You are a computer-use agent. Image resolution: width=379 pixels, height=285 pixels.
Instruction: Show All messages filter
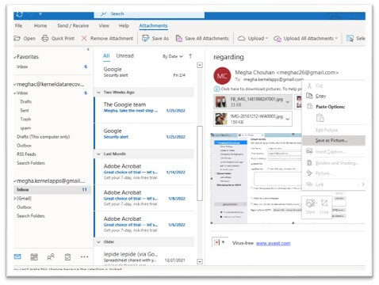pos(106,55)
